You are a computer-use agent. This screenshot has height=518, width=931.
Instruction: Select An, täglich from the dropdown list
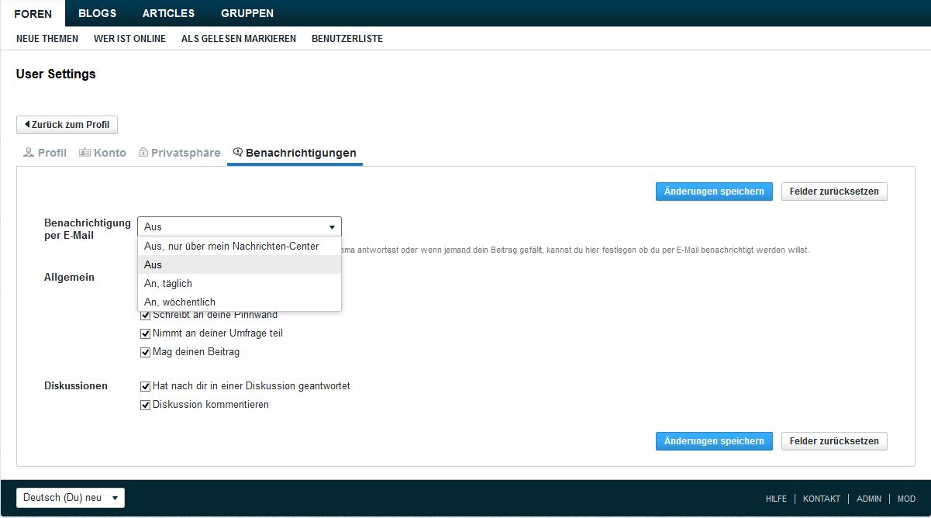168,284
